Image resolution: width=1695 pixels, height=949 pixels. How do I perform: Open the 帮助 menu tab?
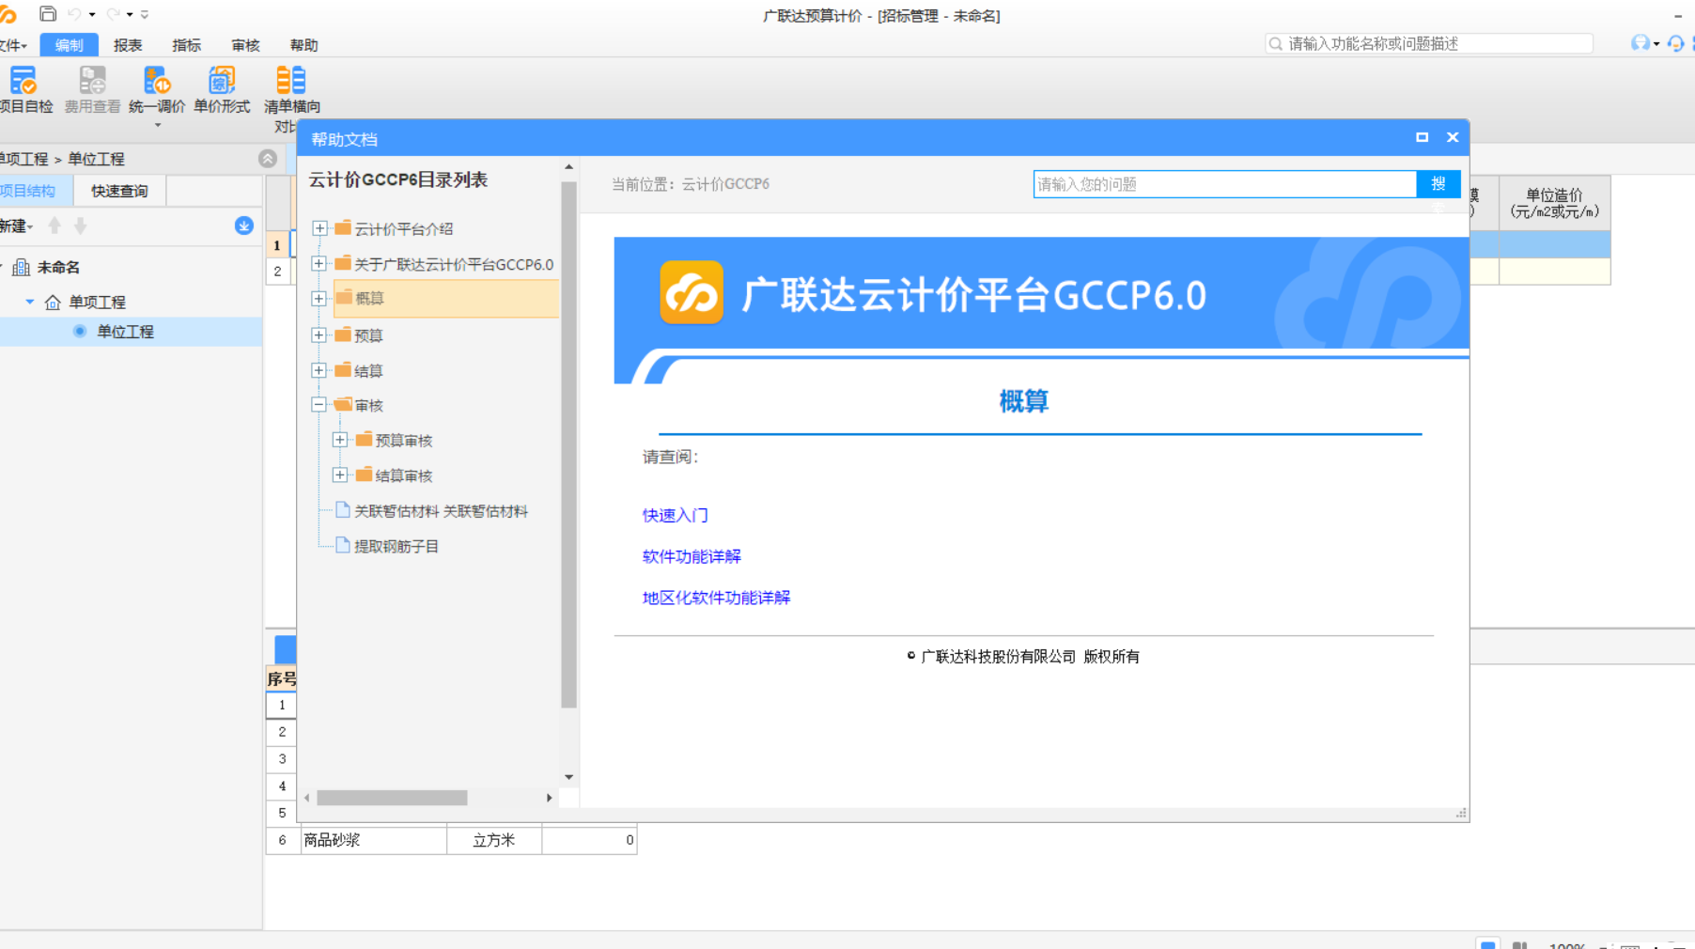click(x=303, y=45)
